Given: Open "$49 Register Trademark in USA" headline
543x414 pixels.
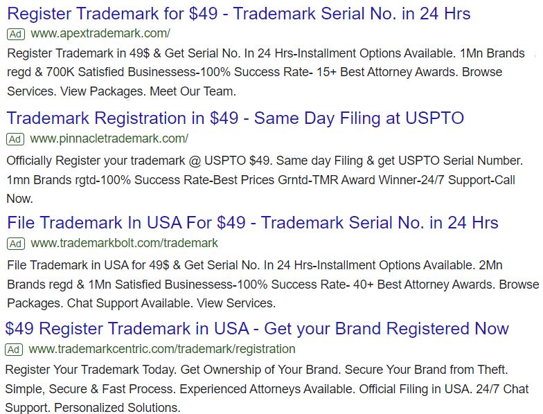Looking at the screenshot, I should tap(257, 328).
